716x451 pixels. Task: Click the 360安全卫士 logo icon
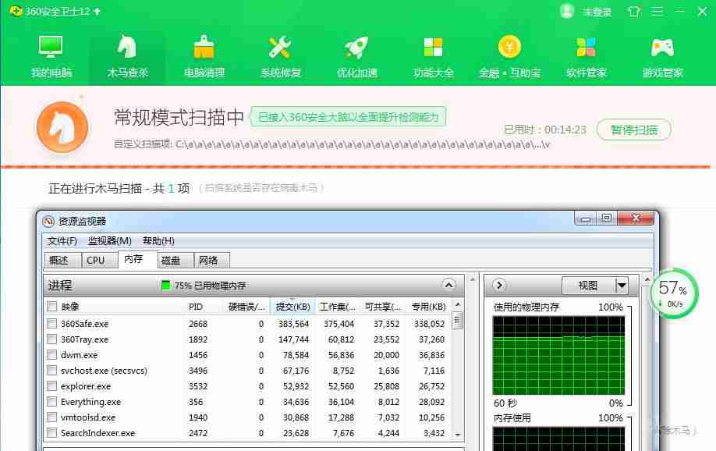(16, 10)
